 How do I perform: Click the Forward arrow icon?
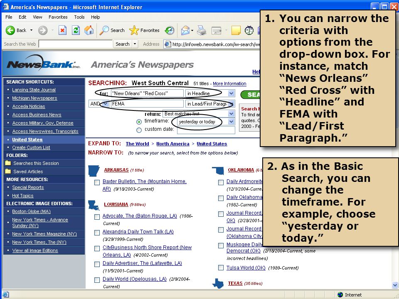pos(43,30)
